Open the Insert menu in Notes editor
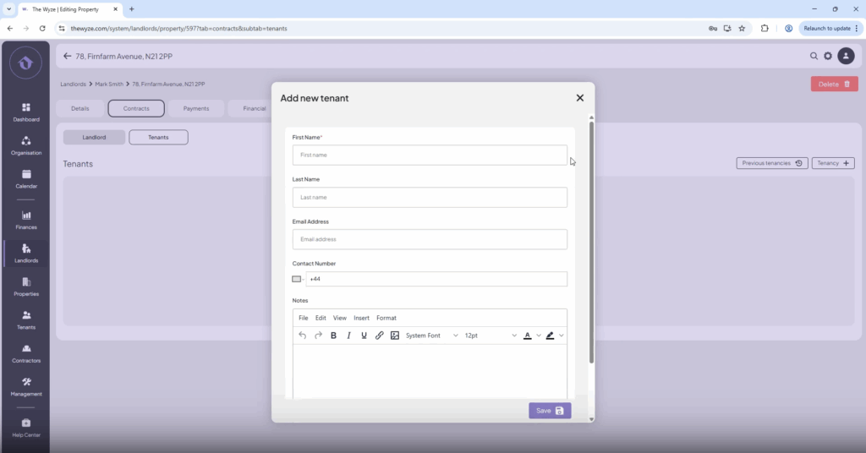Viewport: 866px width, 453px height. (x=361, y=318)
